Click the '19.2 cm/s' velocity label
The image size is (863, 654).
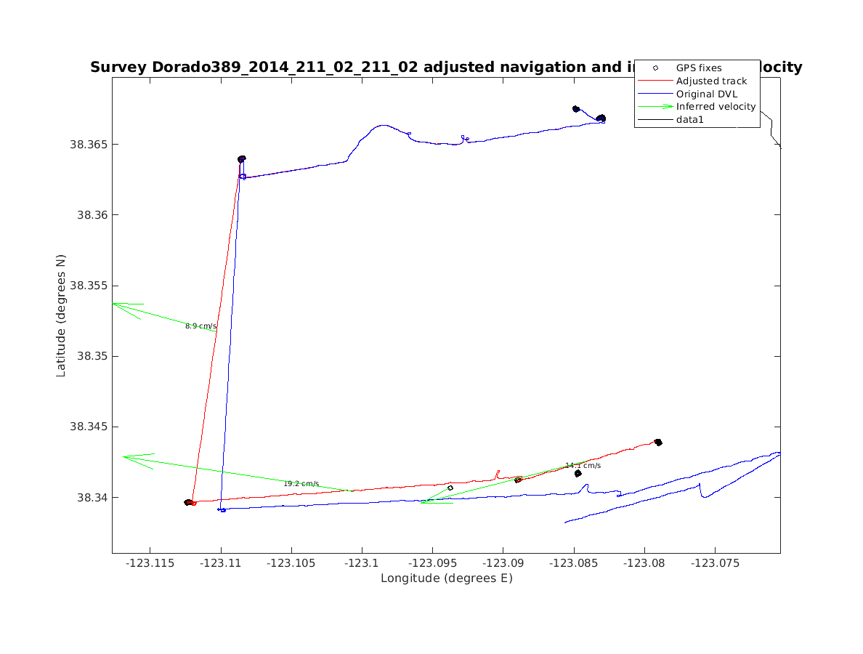click(x=301, y=483)
